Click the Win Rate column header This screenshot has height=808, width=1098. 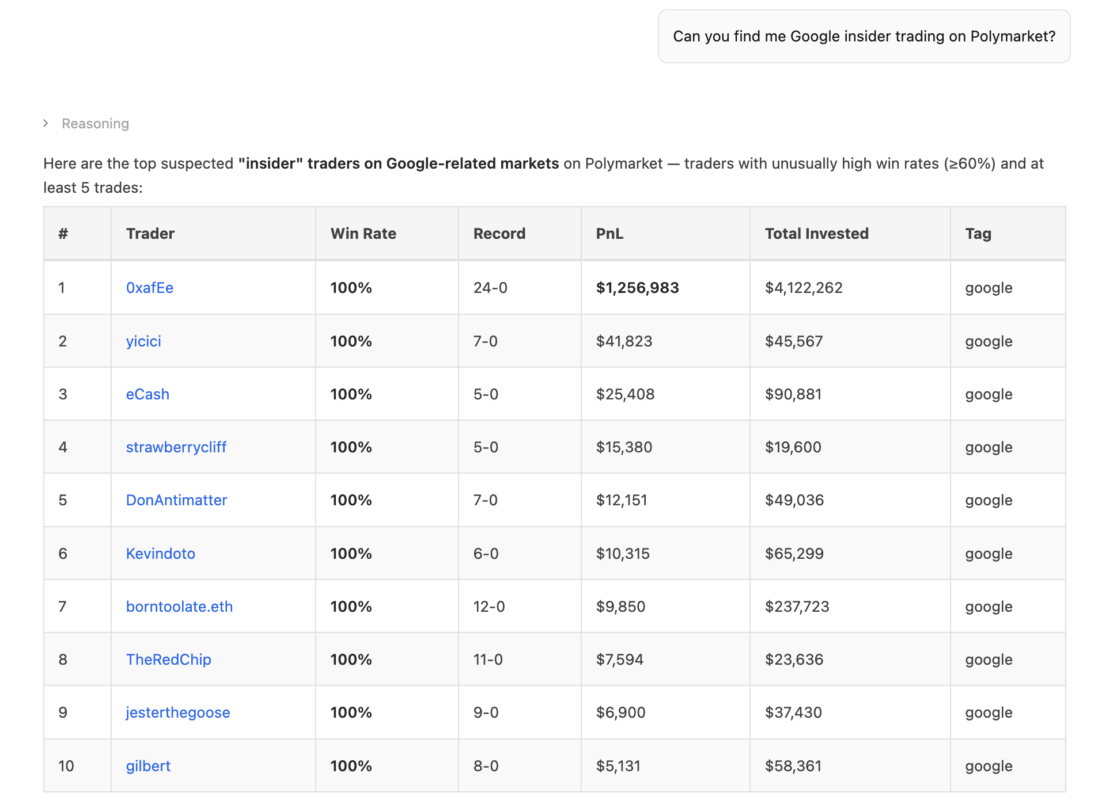tap(363, 234)
